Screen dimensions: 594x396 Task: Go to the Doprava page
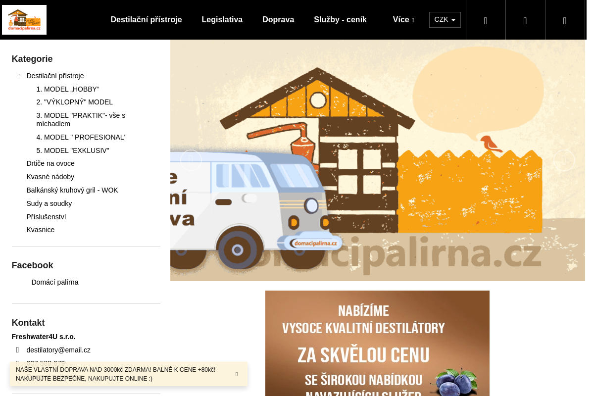tap(278, 20)
